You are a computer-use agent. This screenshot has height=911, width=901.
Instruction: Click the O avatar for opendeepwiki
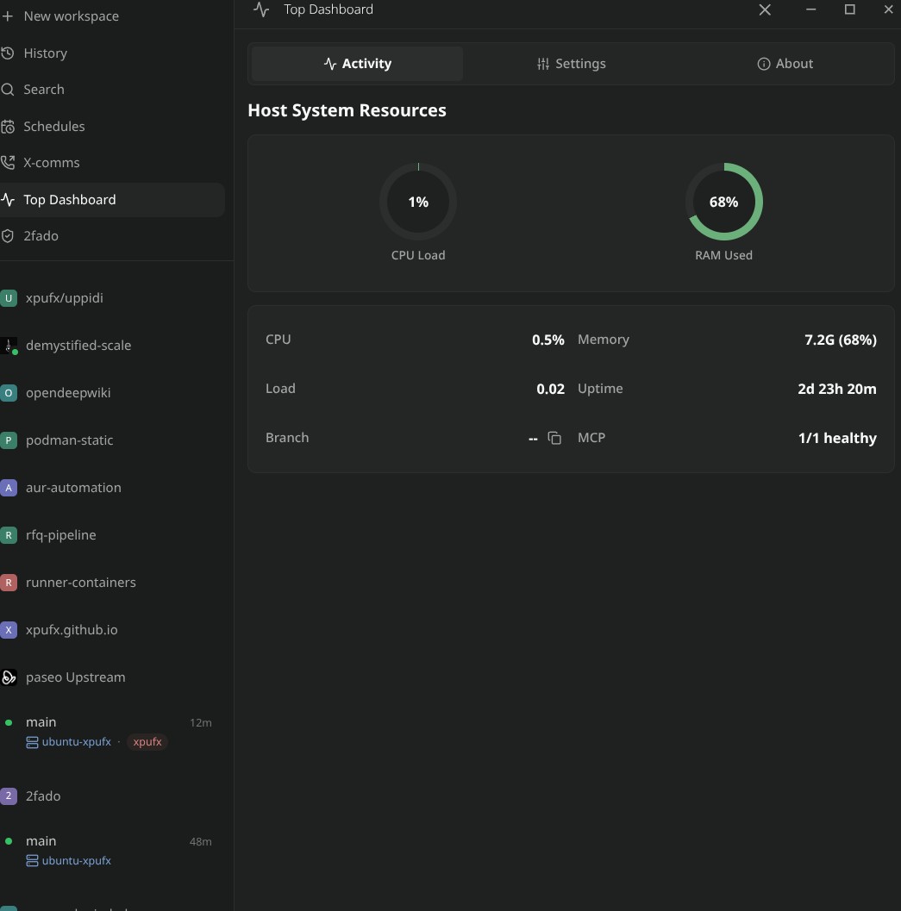[x=8, y=393]
